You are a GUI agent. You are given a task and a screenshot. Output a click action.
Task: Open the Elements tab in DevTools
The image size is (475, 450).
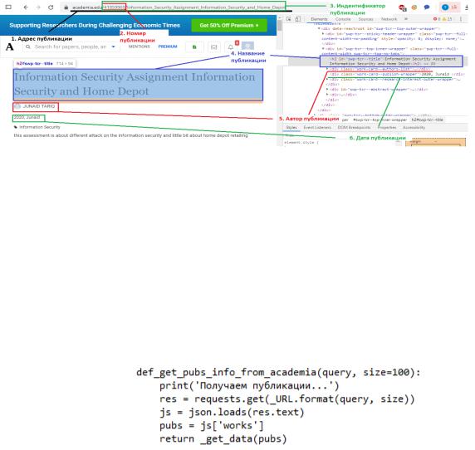click(319, 19)
